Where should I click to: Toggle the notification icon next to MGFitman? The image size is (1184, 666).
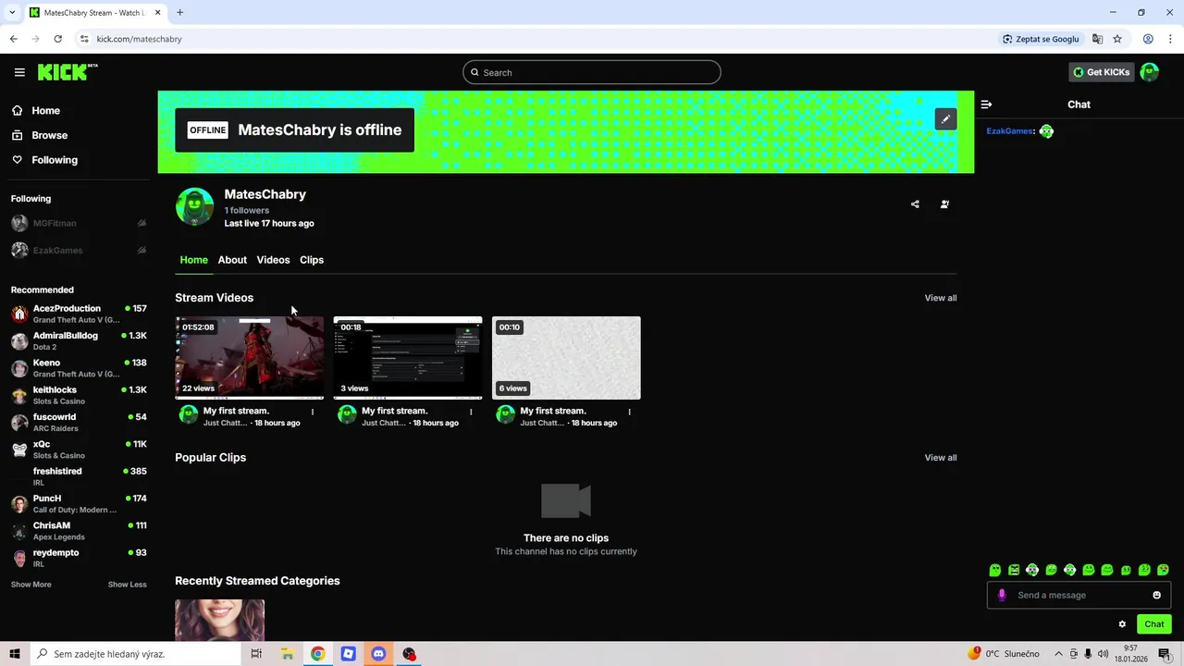click(142, 223)
